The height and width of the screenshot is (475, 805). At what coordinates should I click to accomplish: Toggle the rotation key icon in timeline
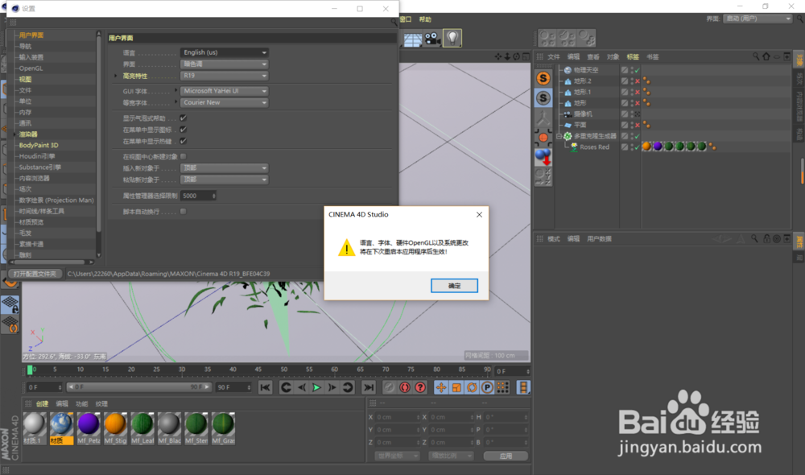pyautogui.click(x=472, y=388)
